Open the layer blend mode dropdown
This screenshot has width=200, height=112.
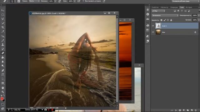(x=165, y=15)
